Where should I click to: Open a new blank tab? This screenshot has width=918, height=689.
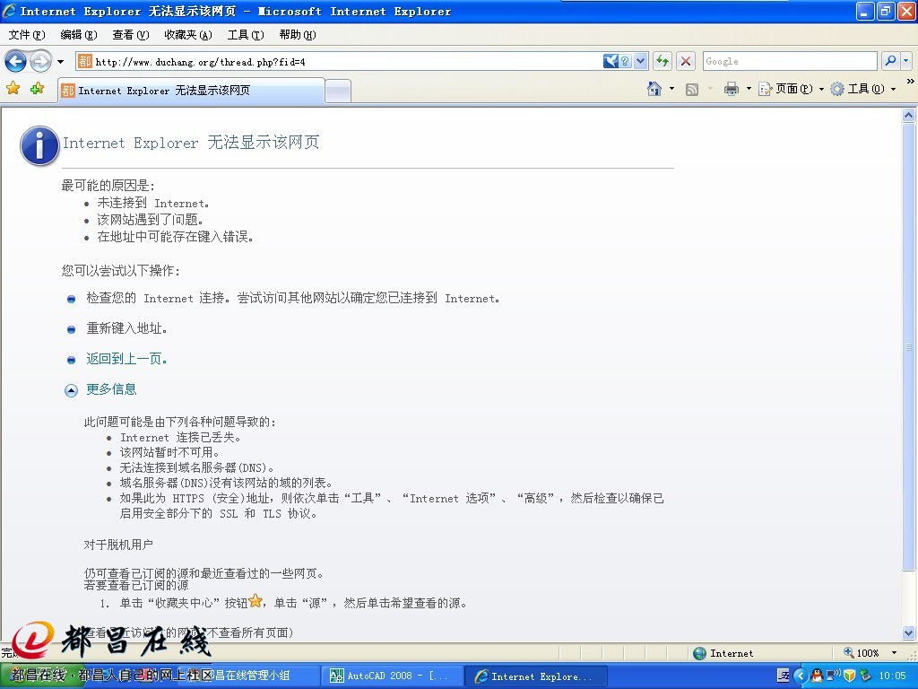pos(338,92)
